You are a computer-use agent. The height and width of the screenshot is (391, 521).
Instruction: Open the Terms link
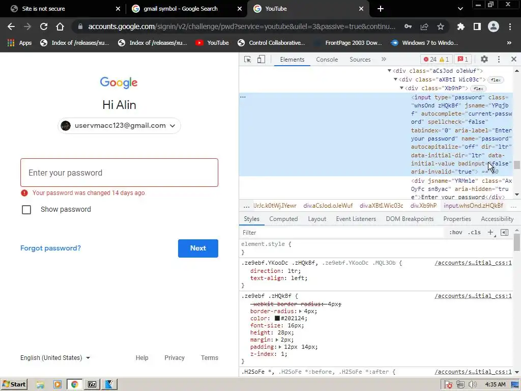coord(209,358)
